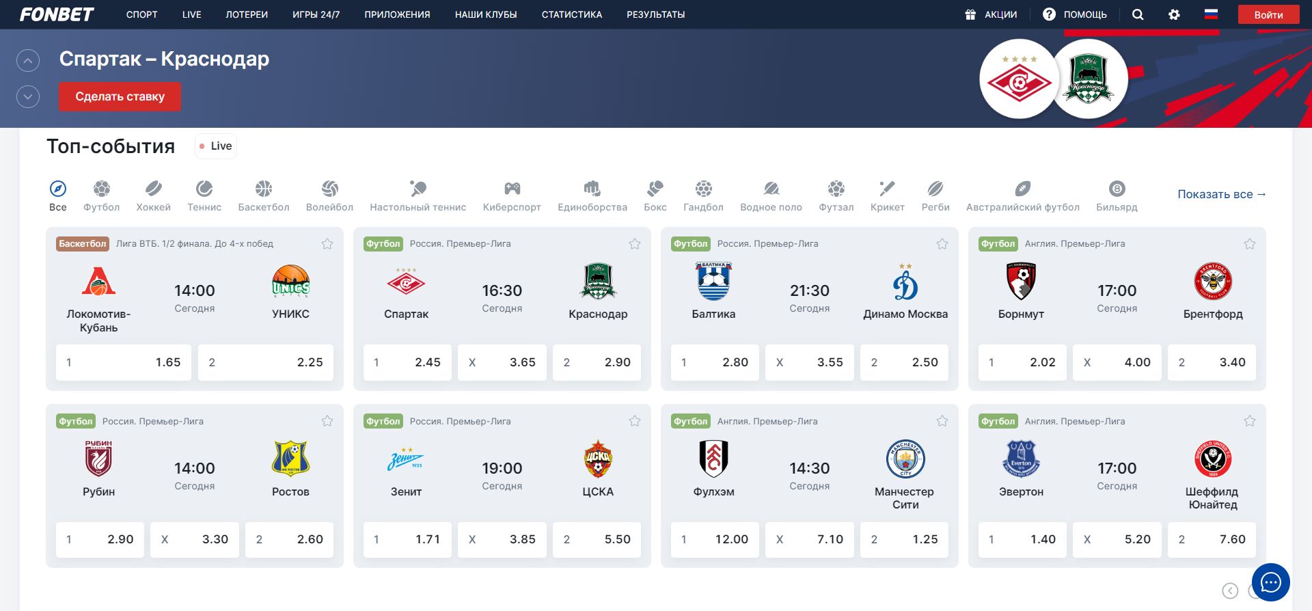Screen dimensions: 1312x611
Task: Bet on Манчестер Сити win at 1.25
Action: tap(905, 539)
